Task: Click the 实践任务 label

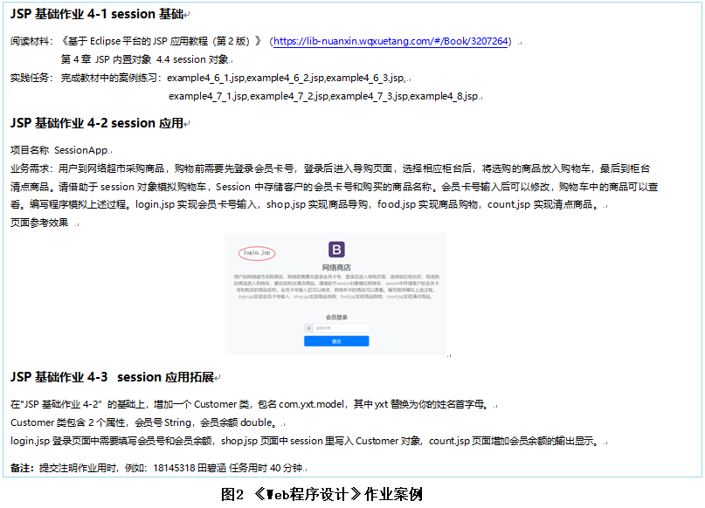Action: click(31, 78)
